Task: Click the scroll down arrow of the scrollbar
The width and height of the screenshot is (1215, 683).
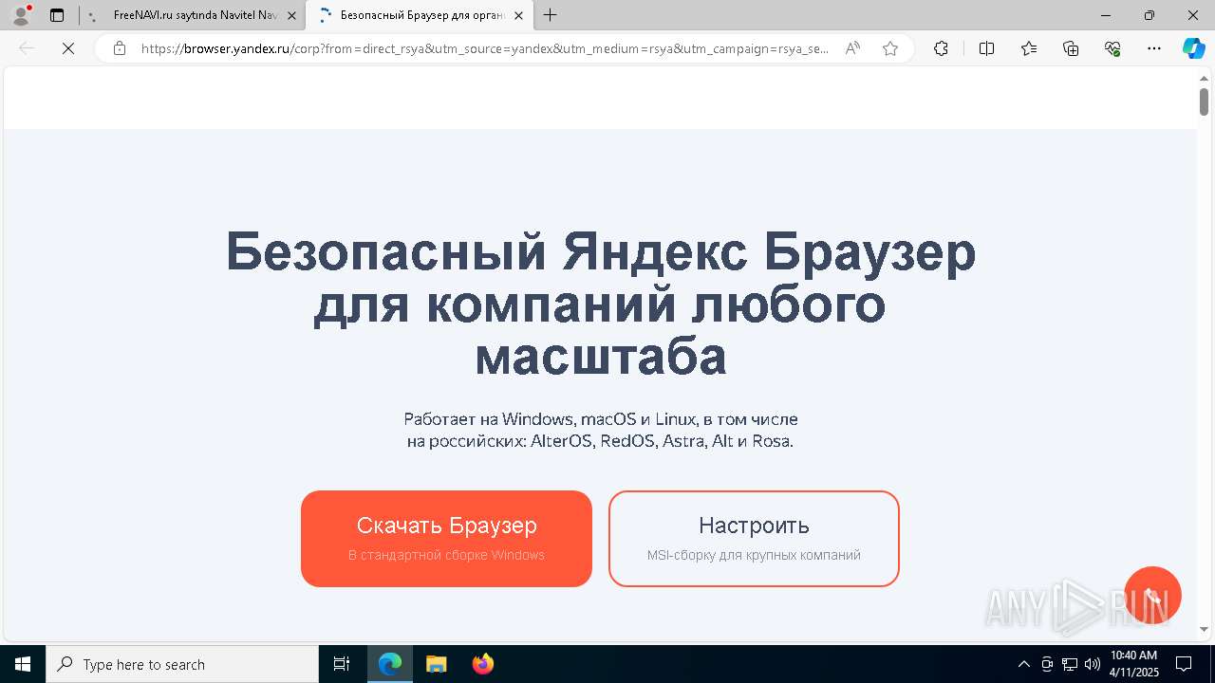Action: pyautogui.click(x=1204, y=628)
